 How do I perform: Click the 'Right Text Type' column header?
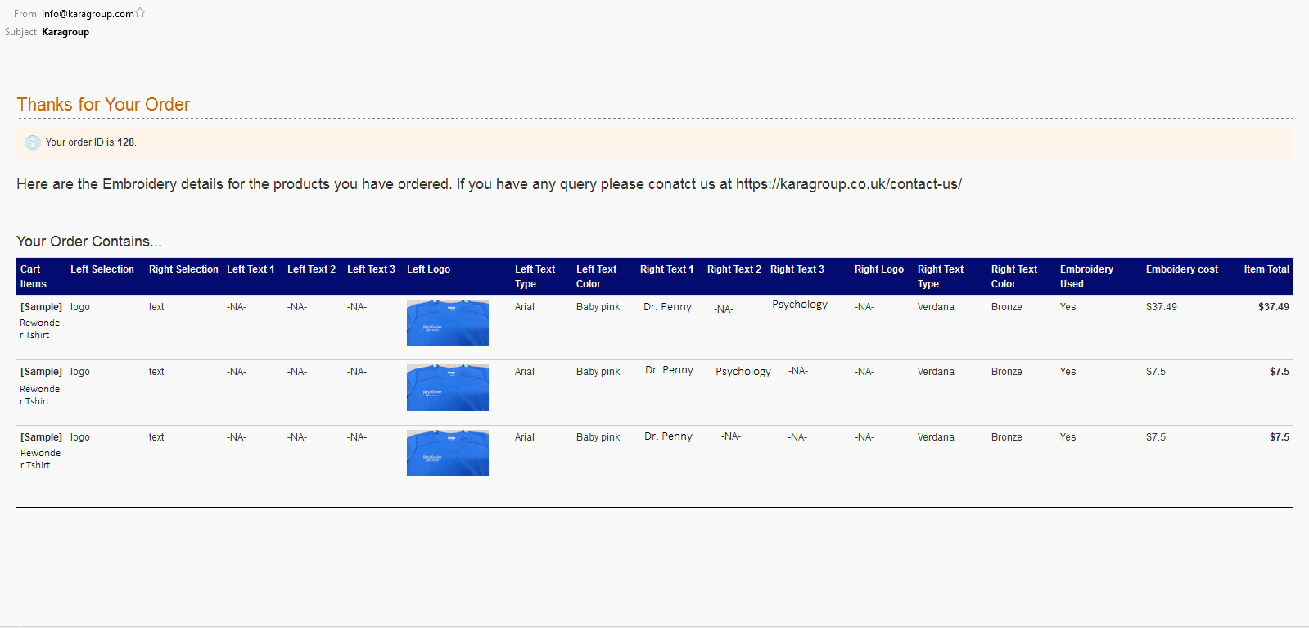pos(941,277)
